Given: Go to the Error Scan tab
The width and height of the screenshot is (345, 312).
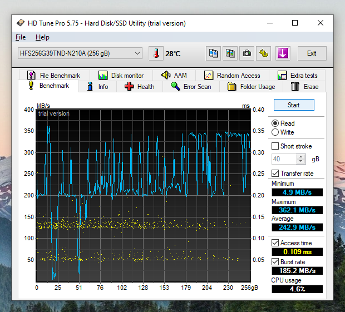Looking at the screenshot, I should click(x=191, y=87).
